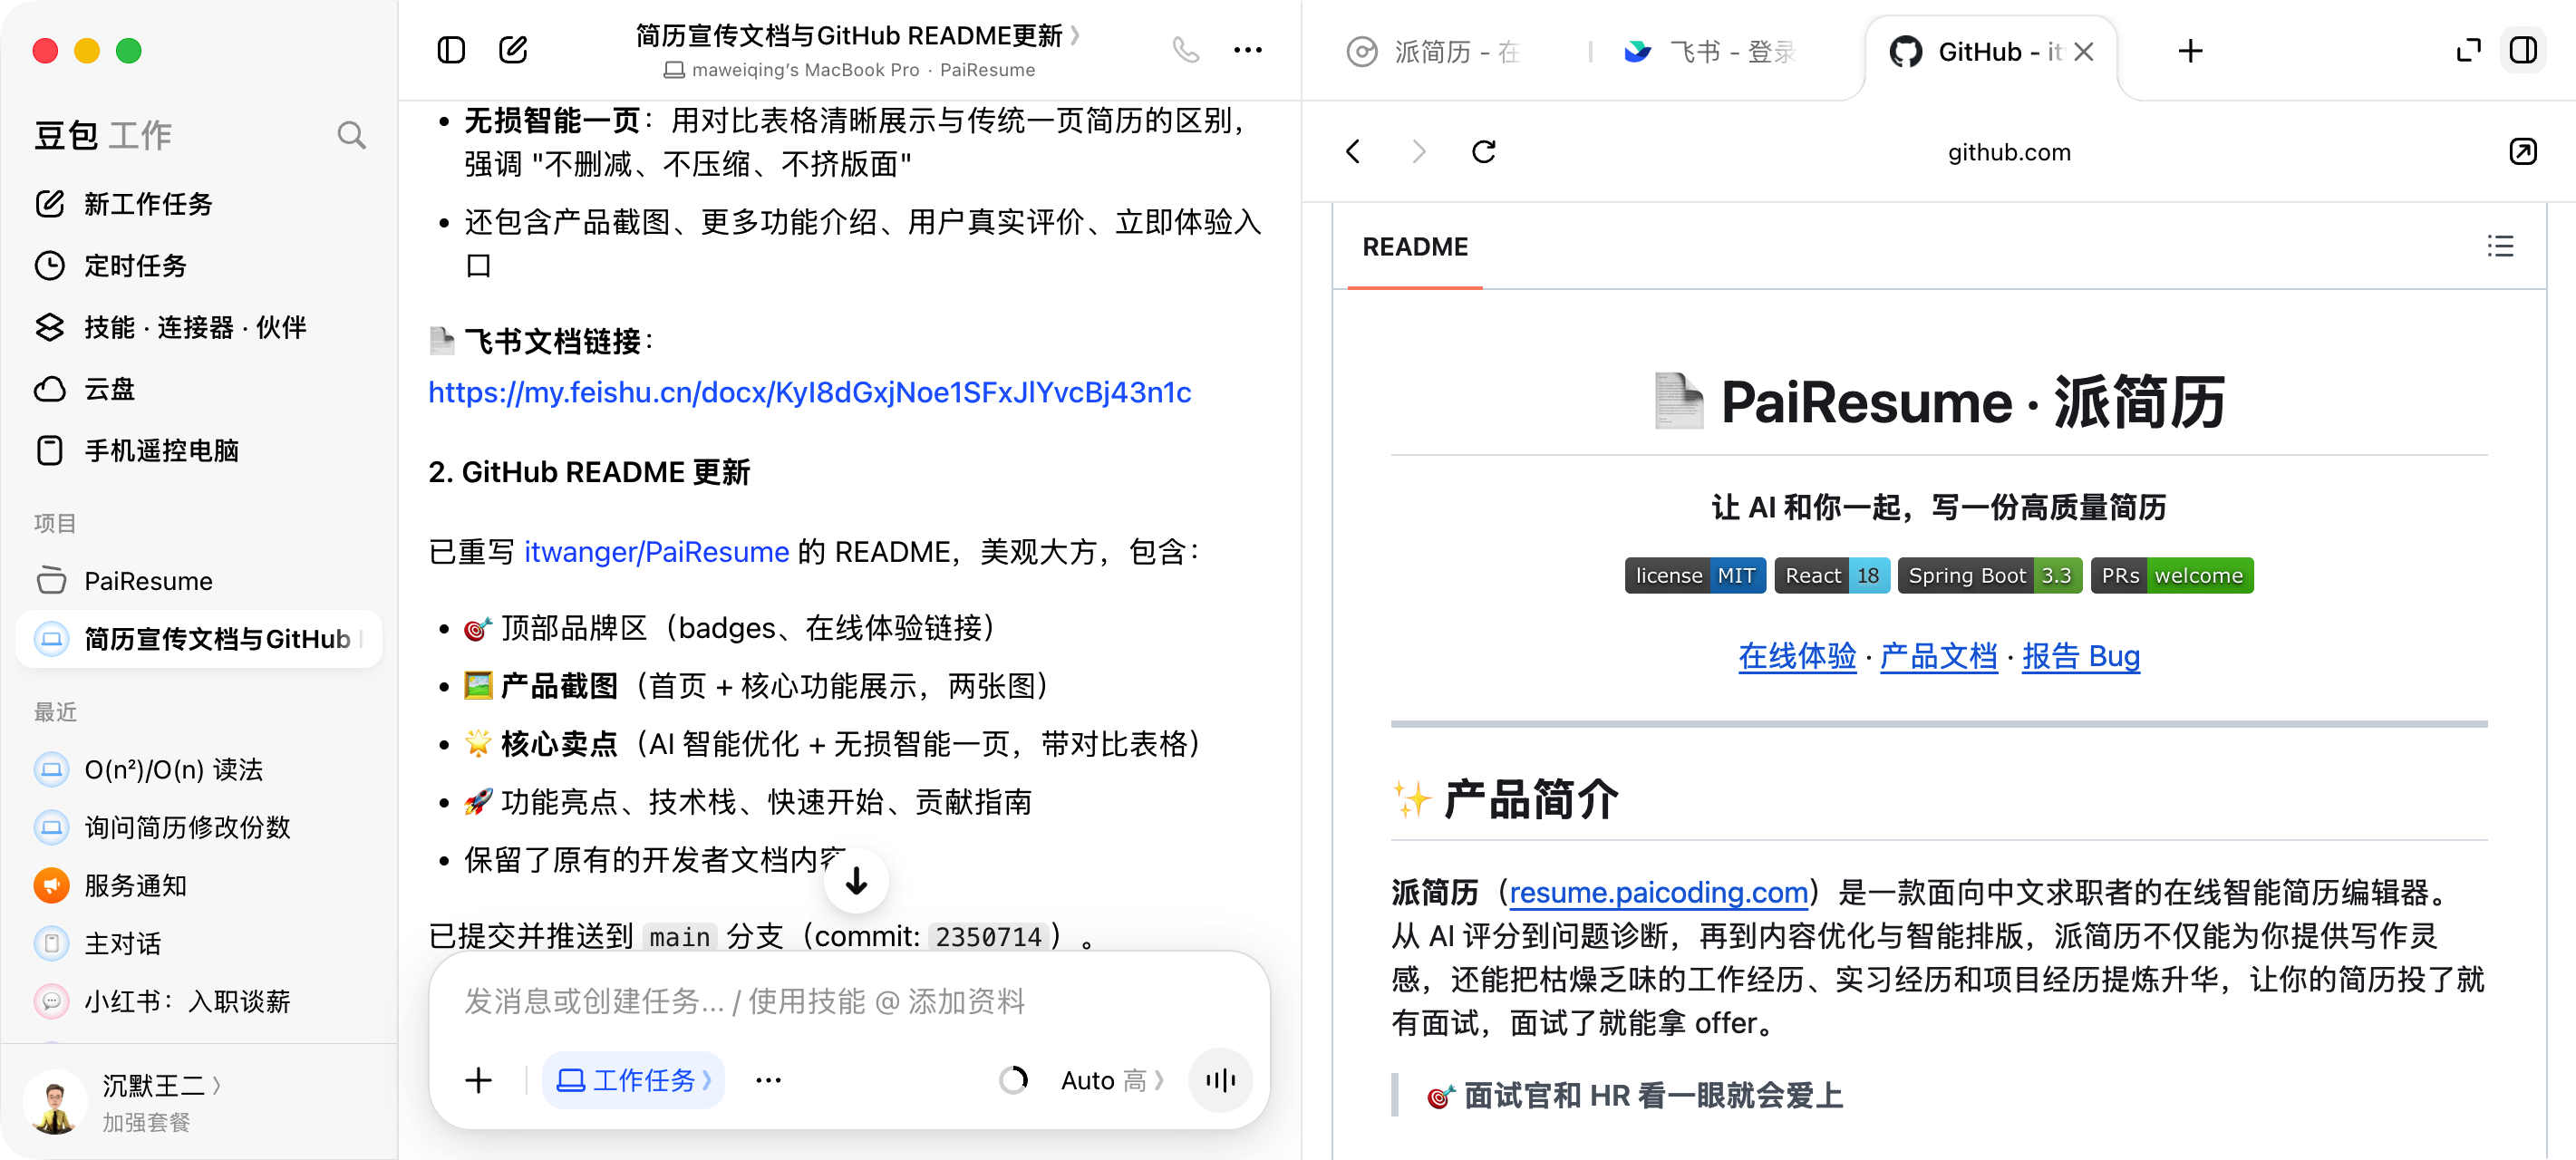Click the github.com address bar
This screenshot has width=2576, height=1160.
[x=2008, y=152]
